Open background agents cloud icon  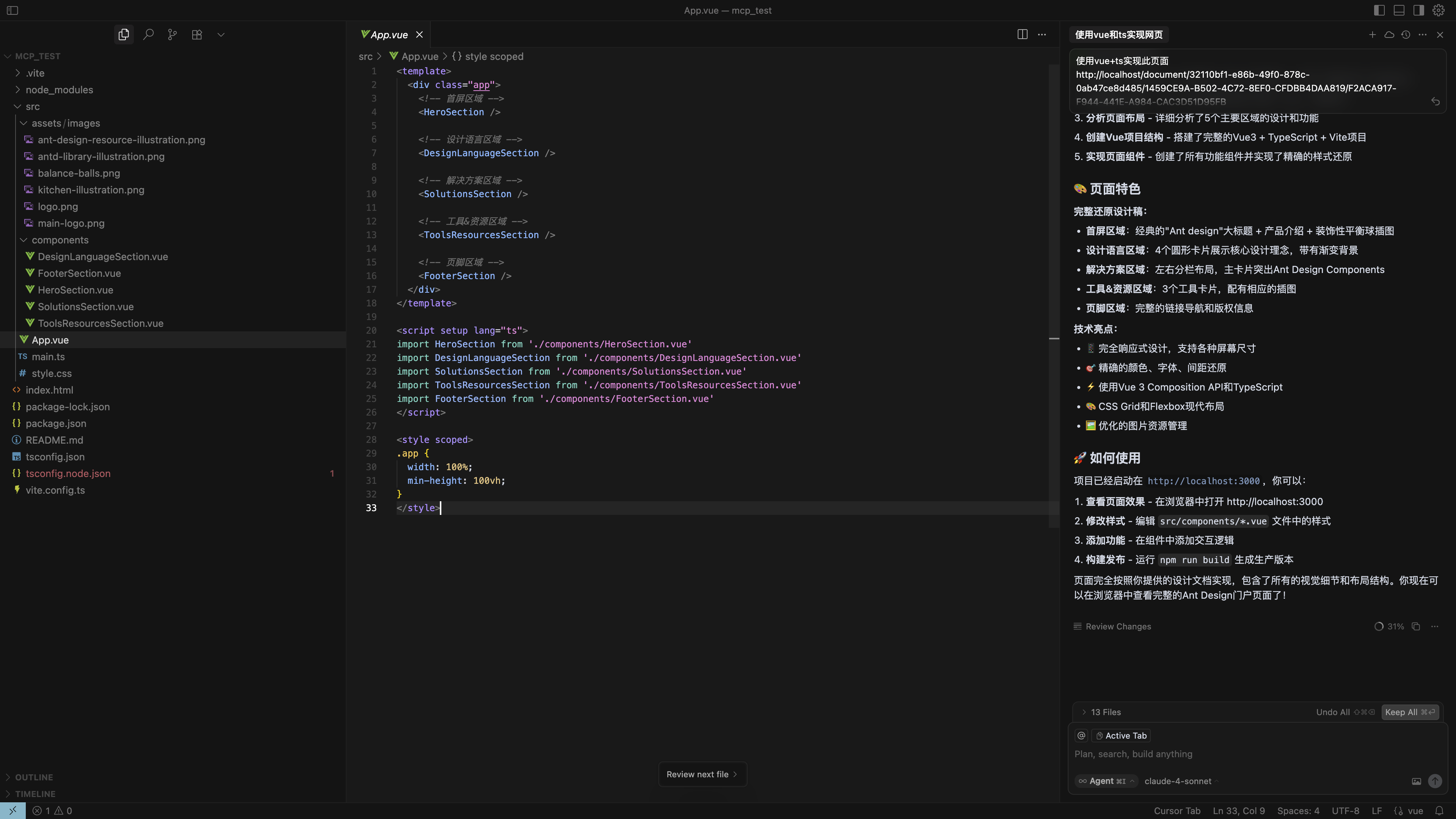click(1389, 35)
